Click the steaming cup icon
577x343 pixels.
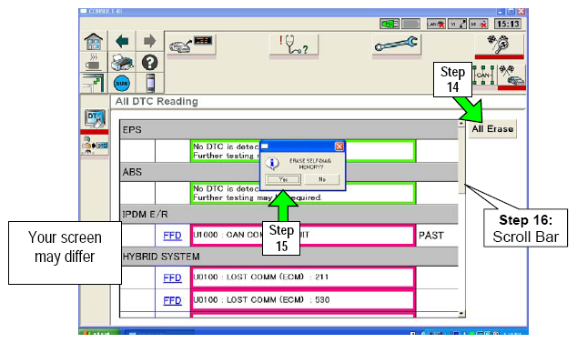(x=94, y=62)
